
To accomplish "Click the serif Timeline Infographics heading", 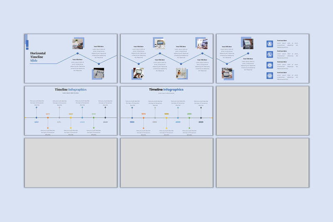I will click(71, 90).
